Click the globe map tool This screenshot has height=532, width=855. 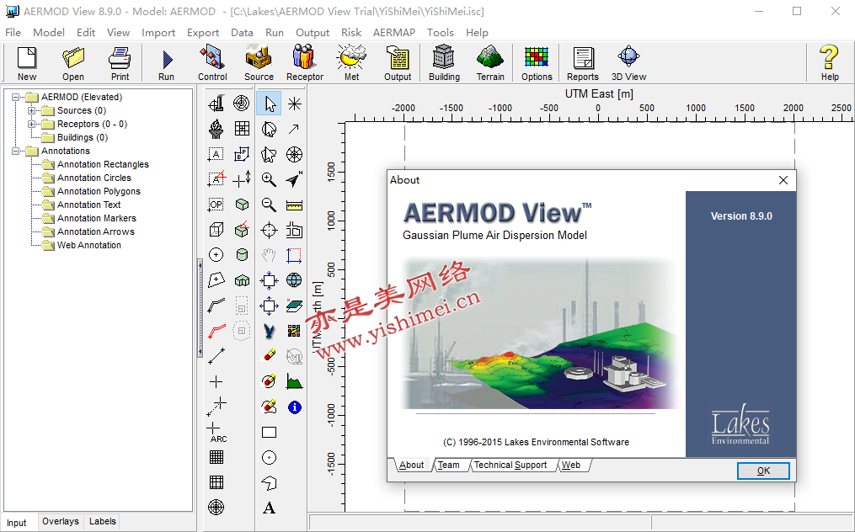(294, 280)
